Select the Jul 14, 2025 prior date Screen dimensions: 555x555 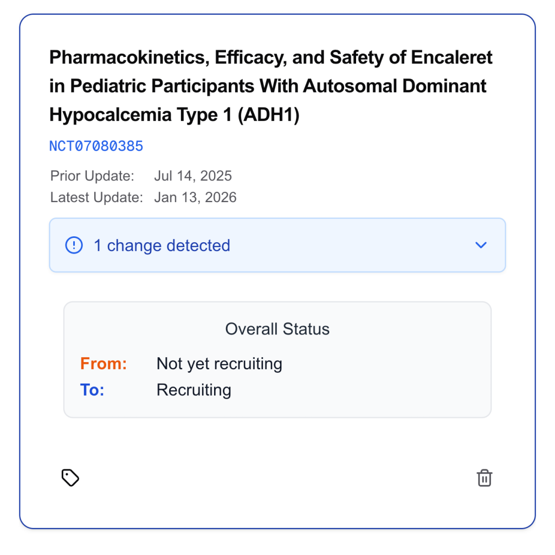(x=193, y=176)
